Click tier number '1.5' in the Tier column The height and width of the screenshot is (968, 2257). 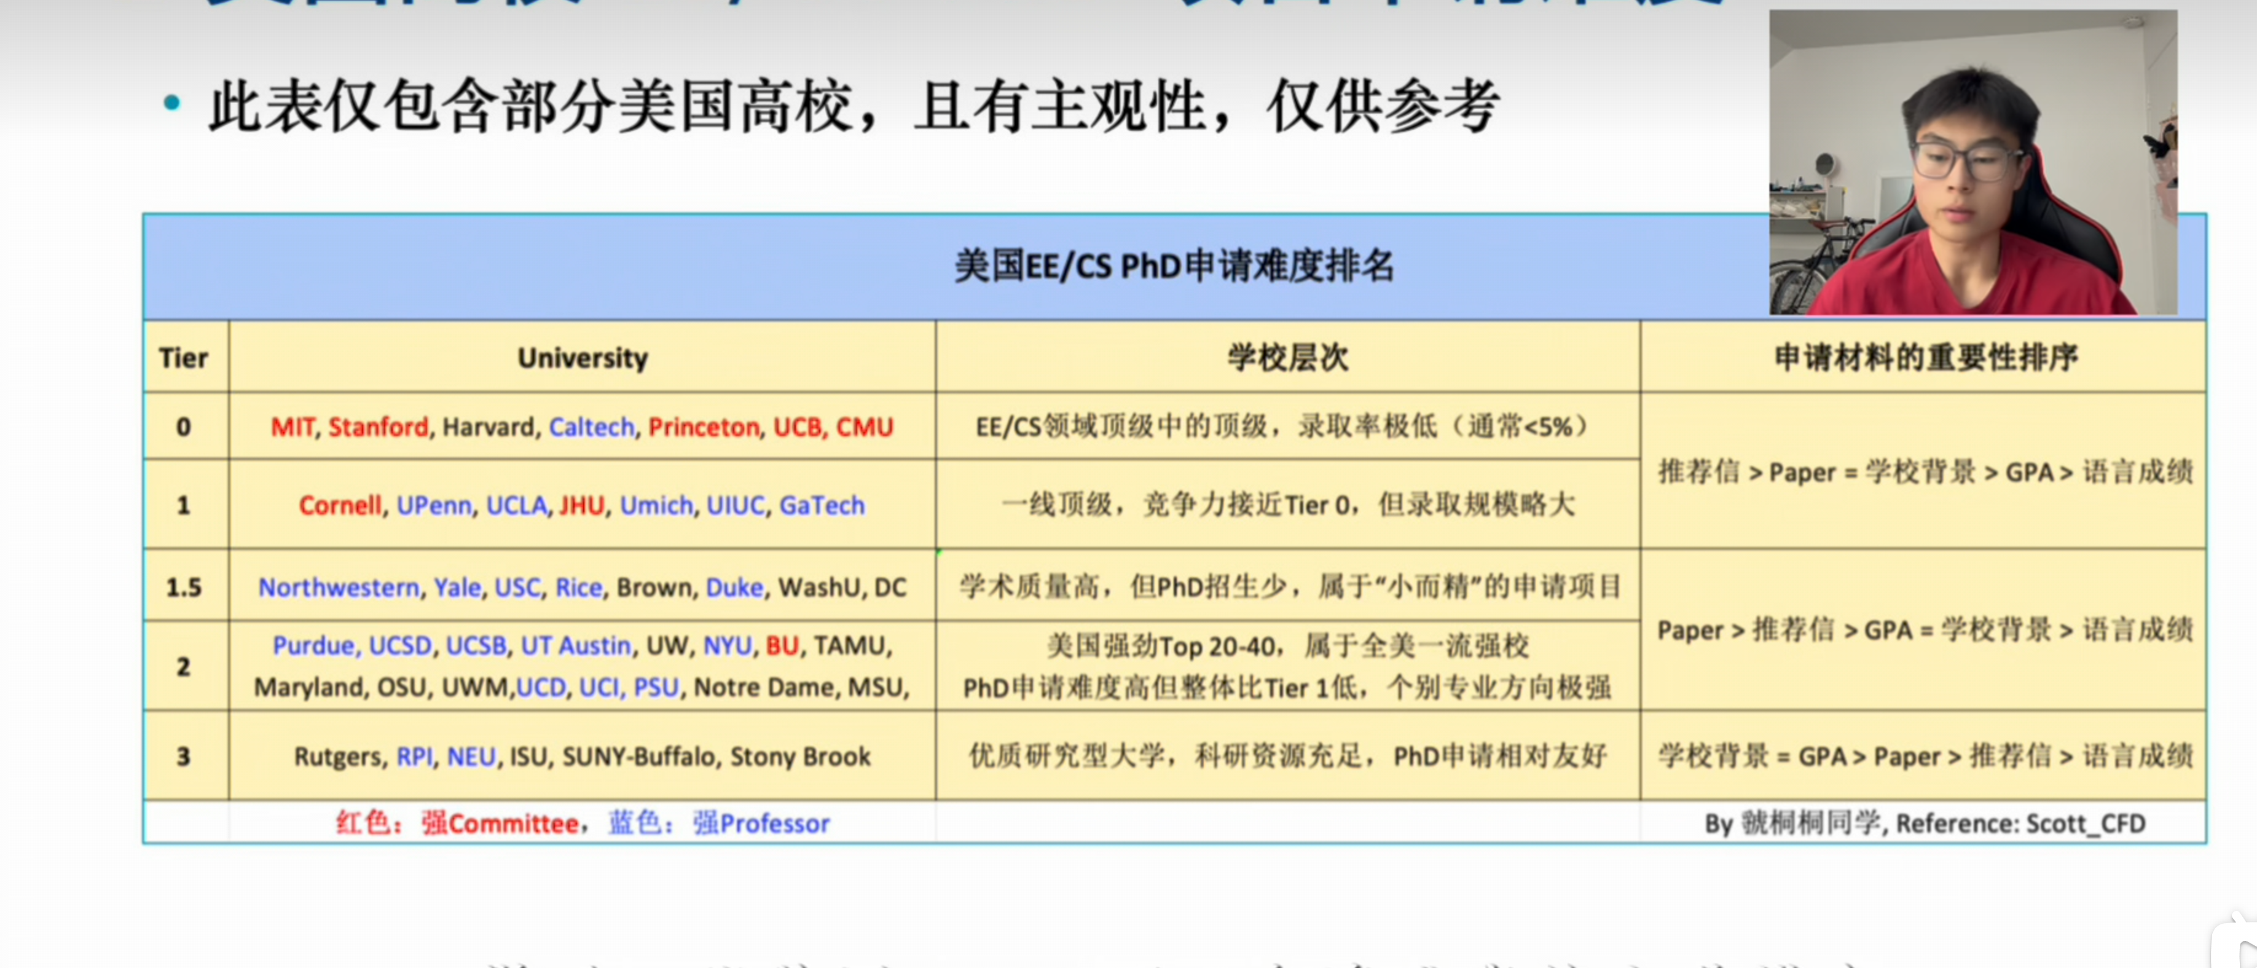pyautogui.click(x=184, y=587)
